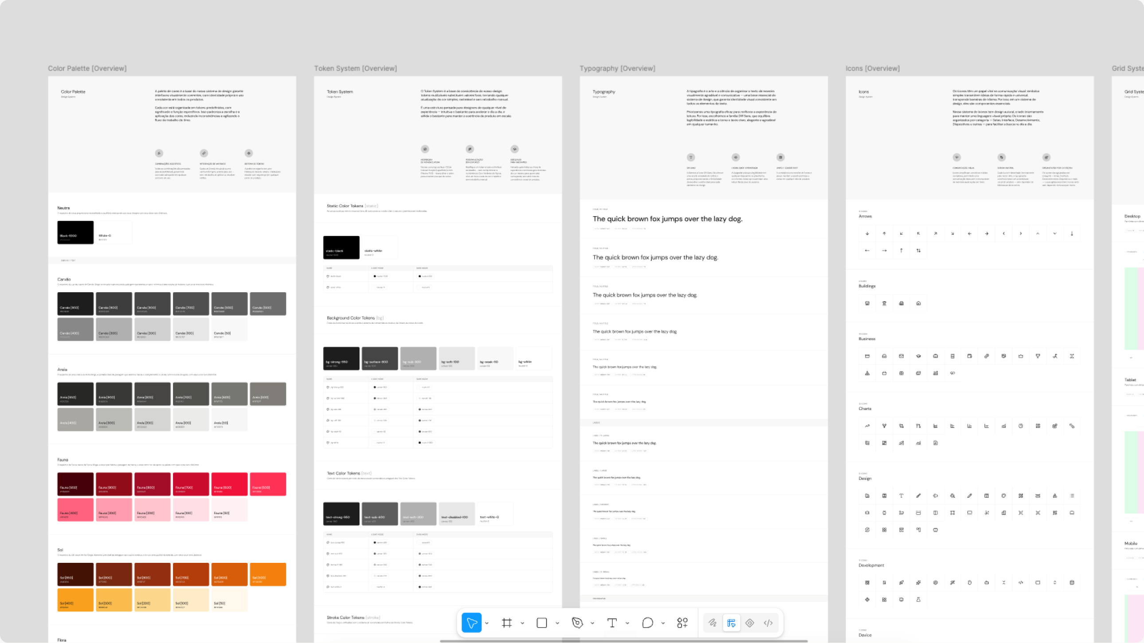Expand the Text tool options chevron

click(x=627, y=623)
